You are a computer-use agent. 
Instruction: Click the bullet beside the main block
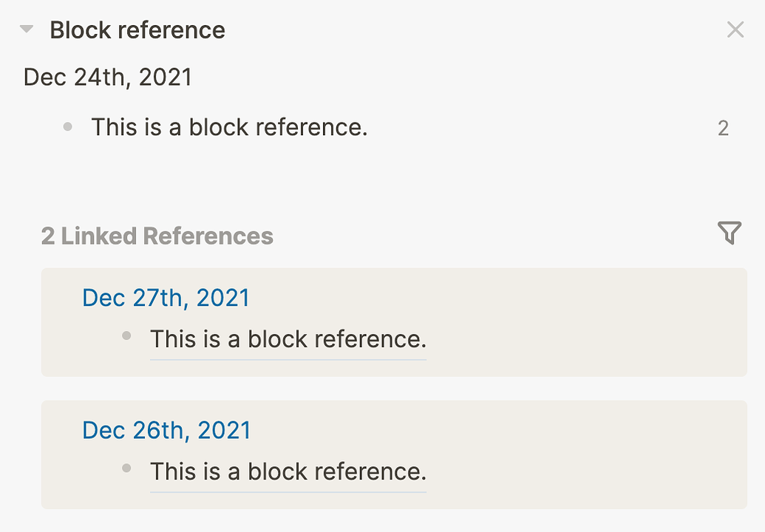click(x=67, y=127)
